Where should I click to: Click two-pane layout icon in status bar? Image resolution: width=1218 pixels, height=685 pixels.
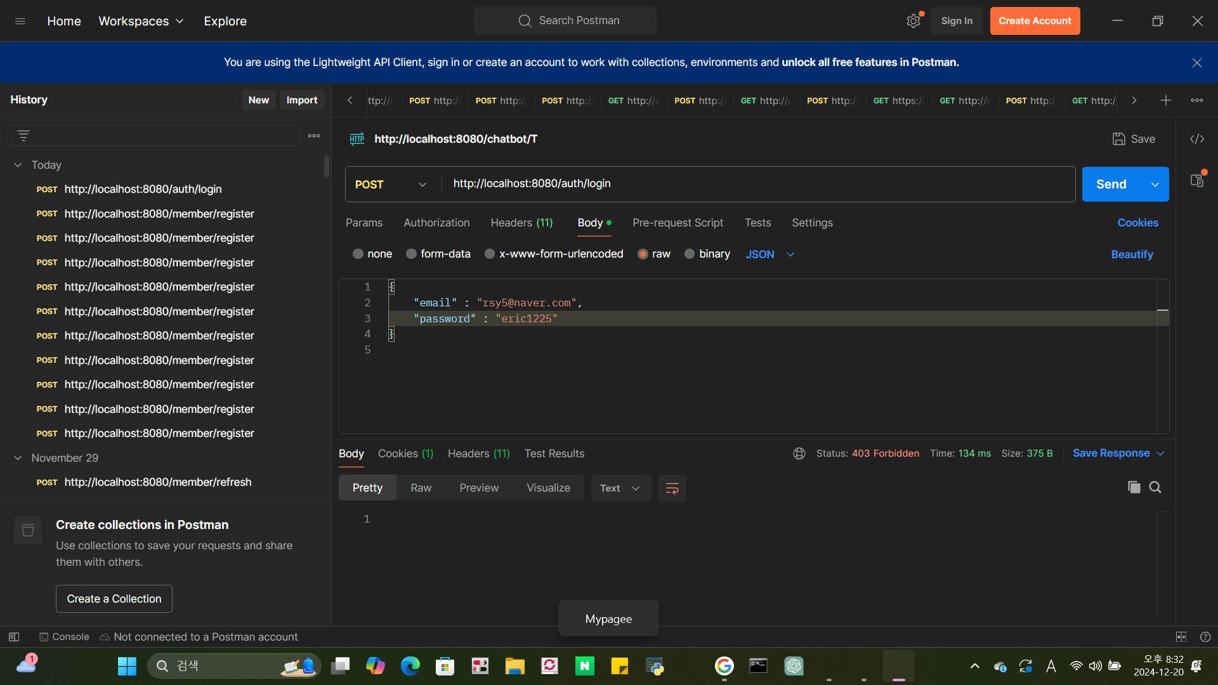coord(1181,637)
